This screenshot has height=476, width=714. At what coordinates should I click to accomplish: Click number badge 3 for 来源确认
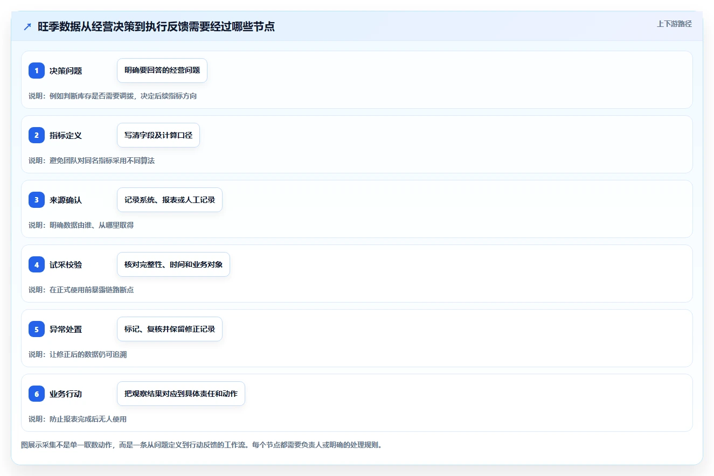click(37, 200)
